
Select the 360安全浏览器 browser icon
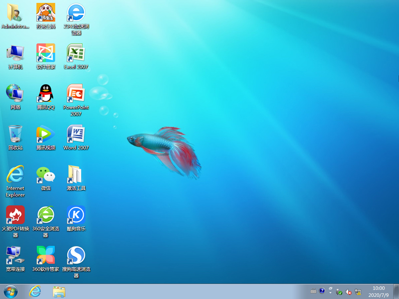point(45,215)
